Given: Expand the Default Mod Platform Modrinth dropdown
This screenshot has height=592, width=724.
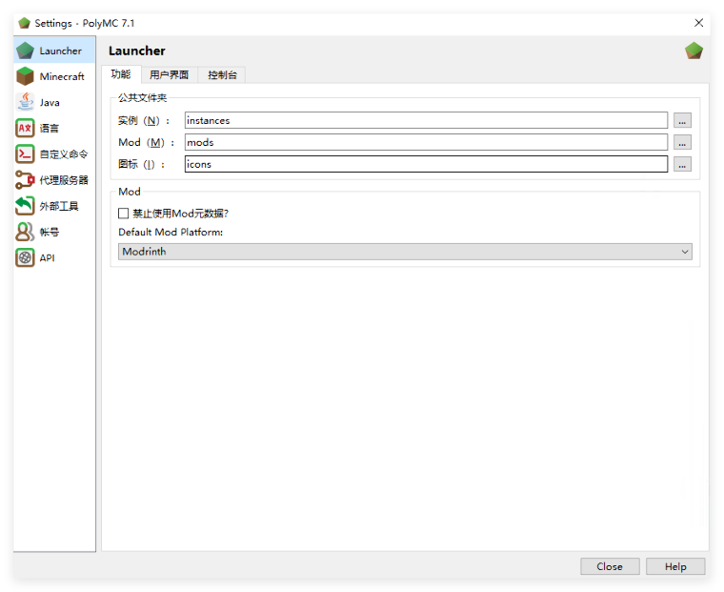Looking at the screenshot, I should point(405,252).
